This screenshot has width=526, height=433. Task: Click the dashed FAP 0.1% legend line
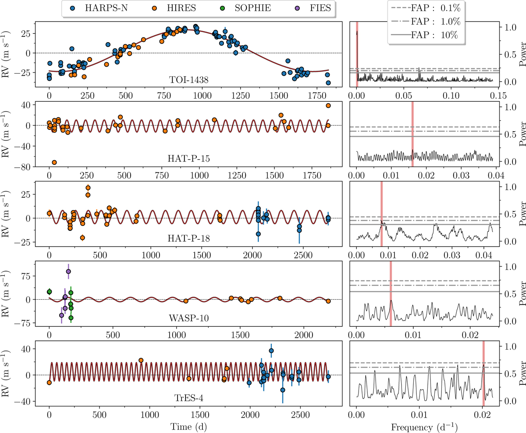(x=399, y=7)
